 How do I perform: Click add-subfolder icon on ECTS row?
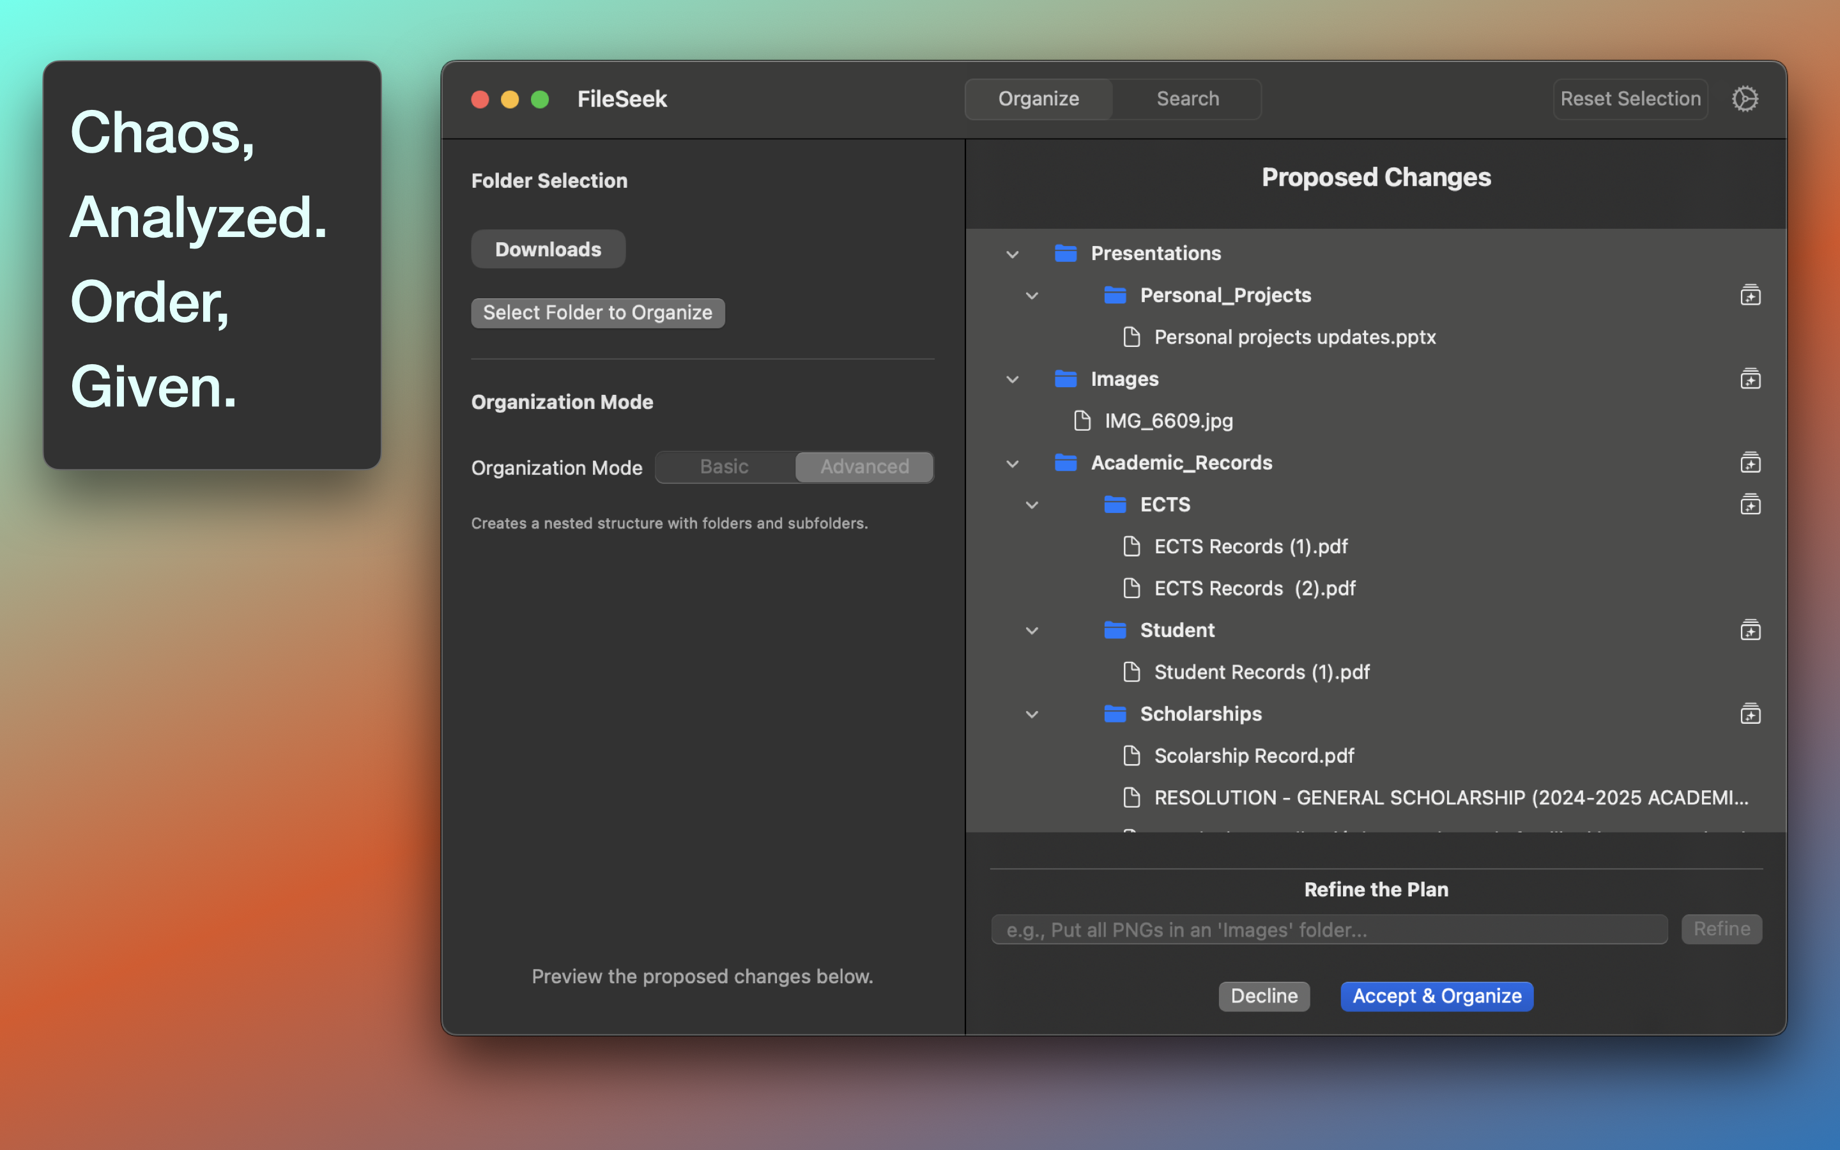click(x=1751, y=504)
